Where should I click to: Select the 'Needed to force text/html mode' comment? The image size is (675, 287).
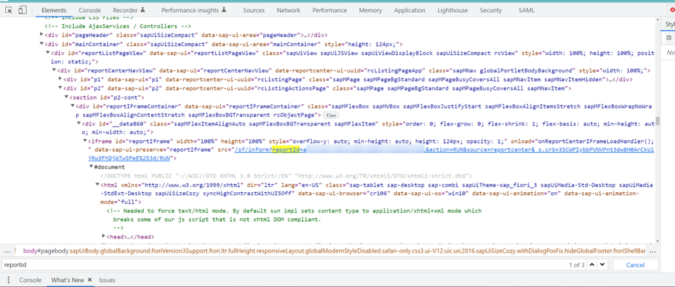pyautogui.click(x=294, y=211)
